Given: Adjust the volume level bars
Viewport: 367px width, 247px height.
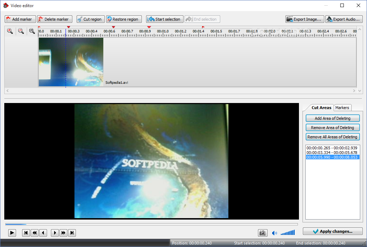Looking at the screenshot, I should click(x=288, y=233).
